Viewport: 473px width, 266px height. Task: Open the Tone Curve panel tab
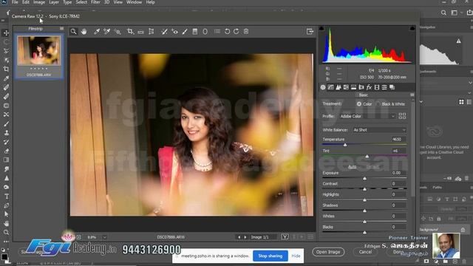[x=330, y=87]
